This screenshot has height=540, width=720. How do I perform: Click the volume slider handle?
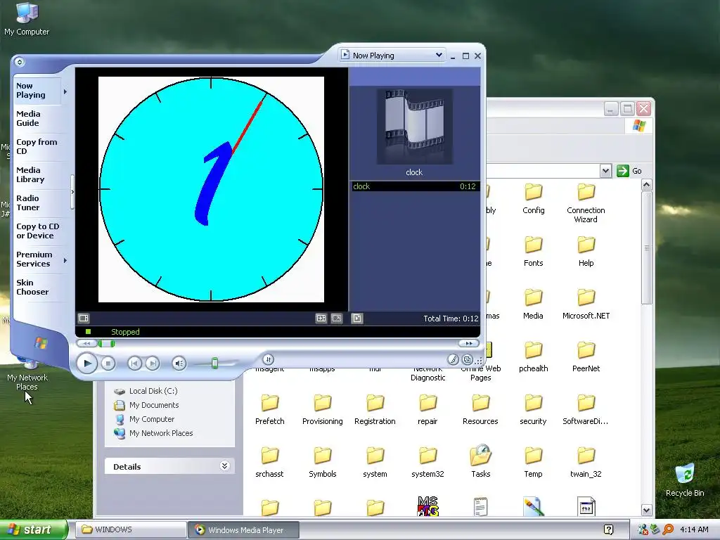[x=214, y=364]
